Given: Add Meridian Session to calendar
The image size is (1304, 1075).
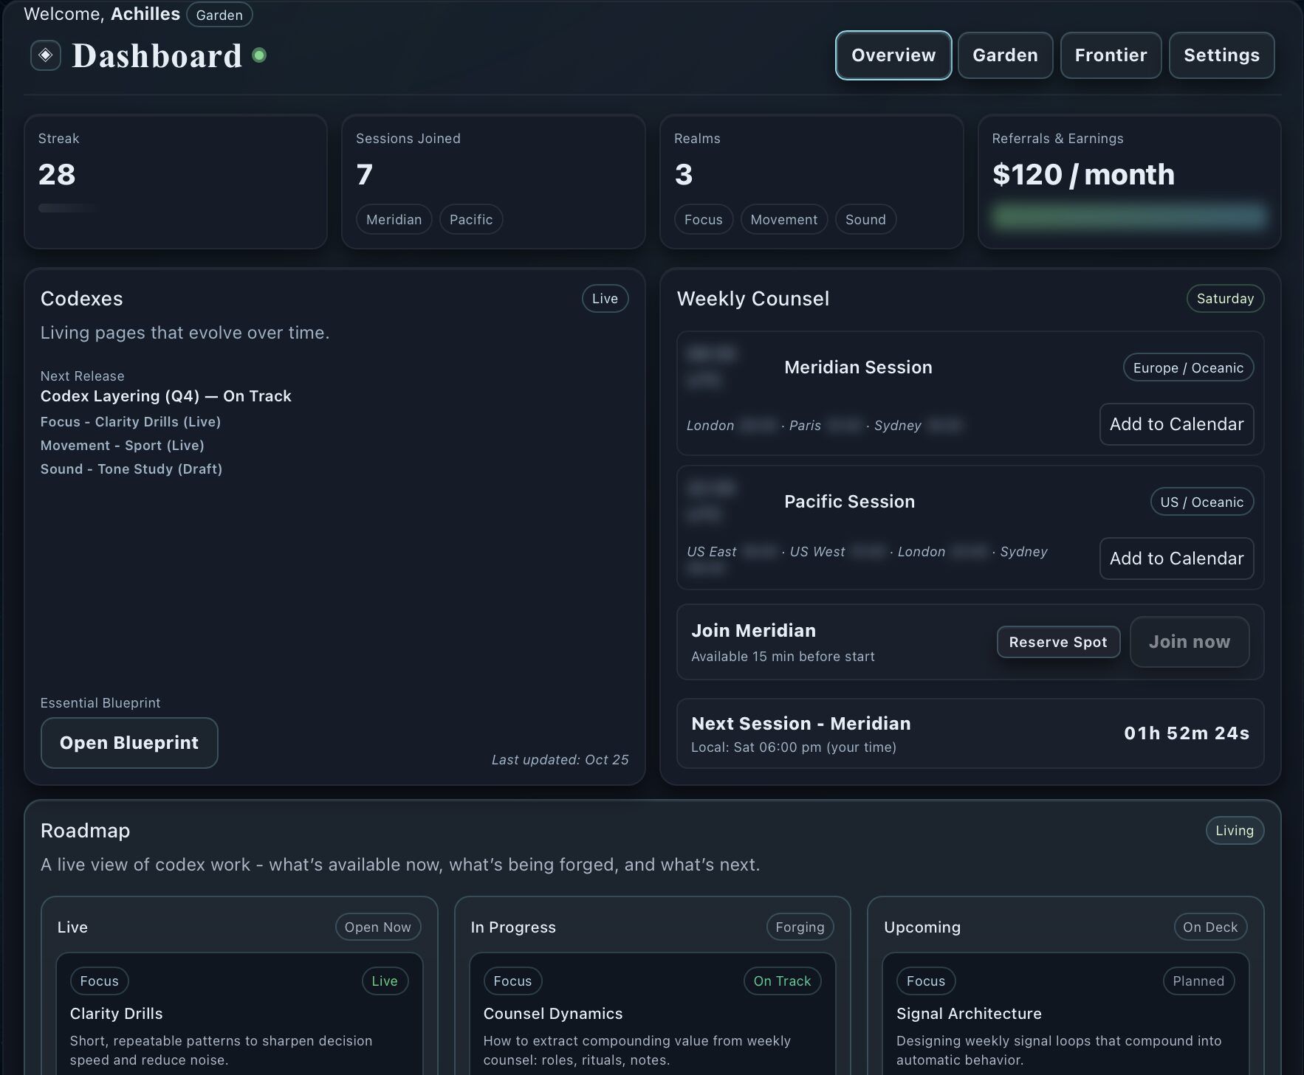Looking at the screenshot, I should (1176, 424).
